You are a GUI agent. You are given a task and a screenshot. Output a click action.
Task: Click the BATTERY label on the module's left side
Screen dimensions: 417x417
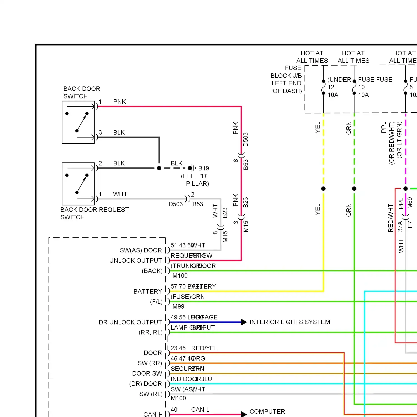click(148, 291)
